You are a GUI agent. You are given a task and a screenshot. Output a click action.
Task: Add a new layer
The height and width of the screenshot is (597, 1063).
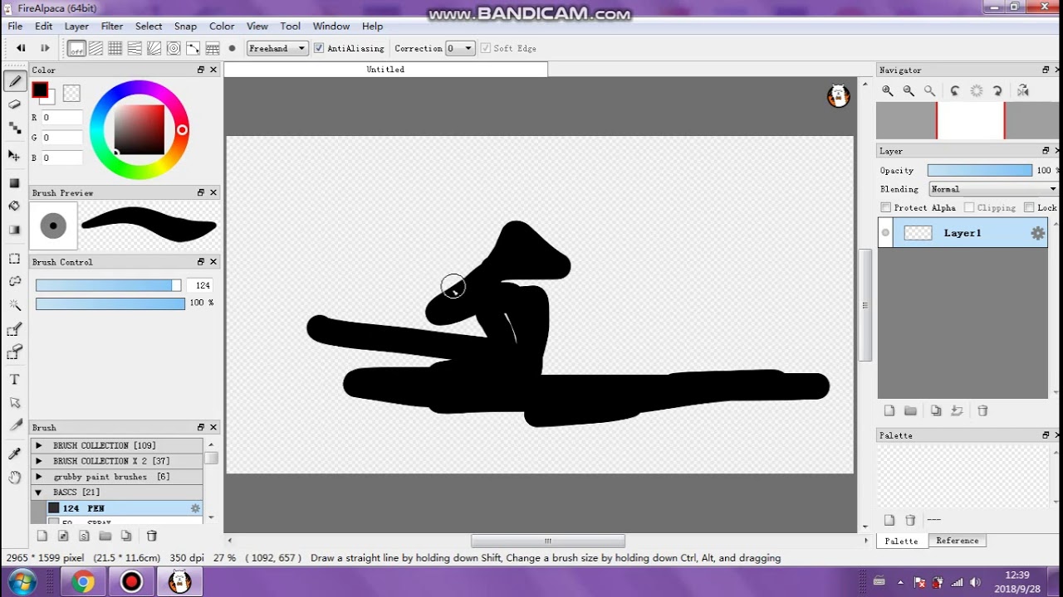tap(889, 410)
